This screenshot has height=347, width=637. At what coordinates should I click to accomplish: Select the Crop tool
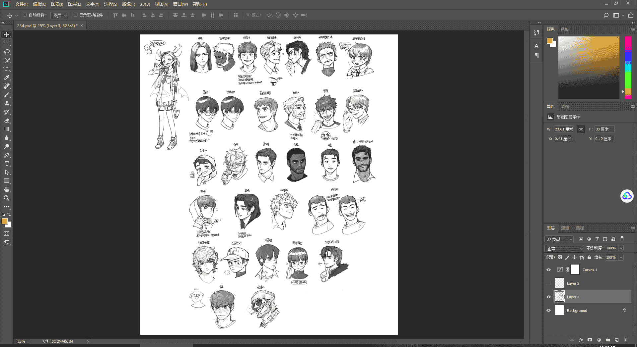click(x=7, y=69)
